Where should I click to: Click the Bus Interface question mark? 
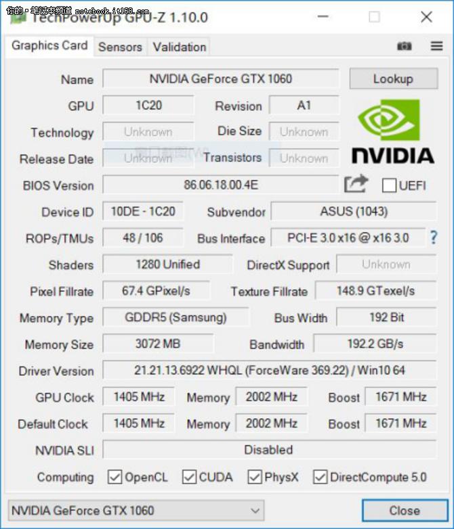point(434,237)
